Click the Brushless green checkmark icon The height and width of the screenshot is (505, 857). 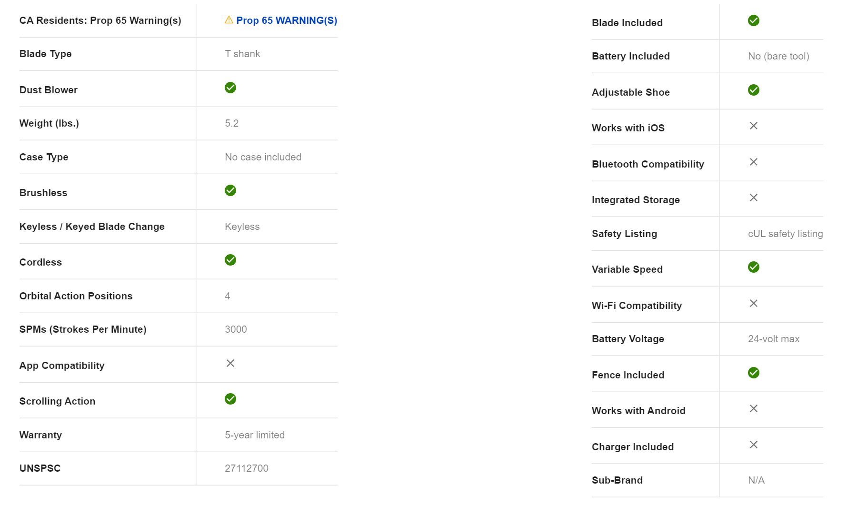[230, 190]
